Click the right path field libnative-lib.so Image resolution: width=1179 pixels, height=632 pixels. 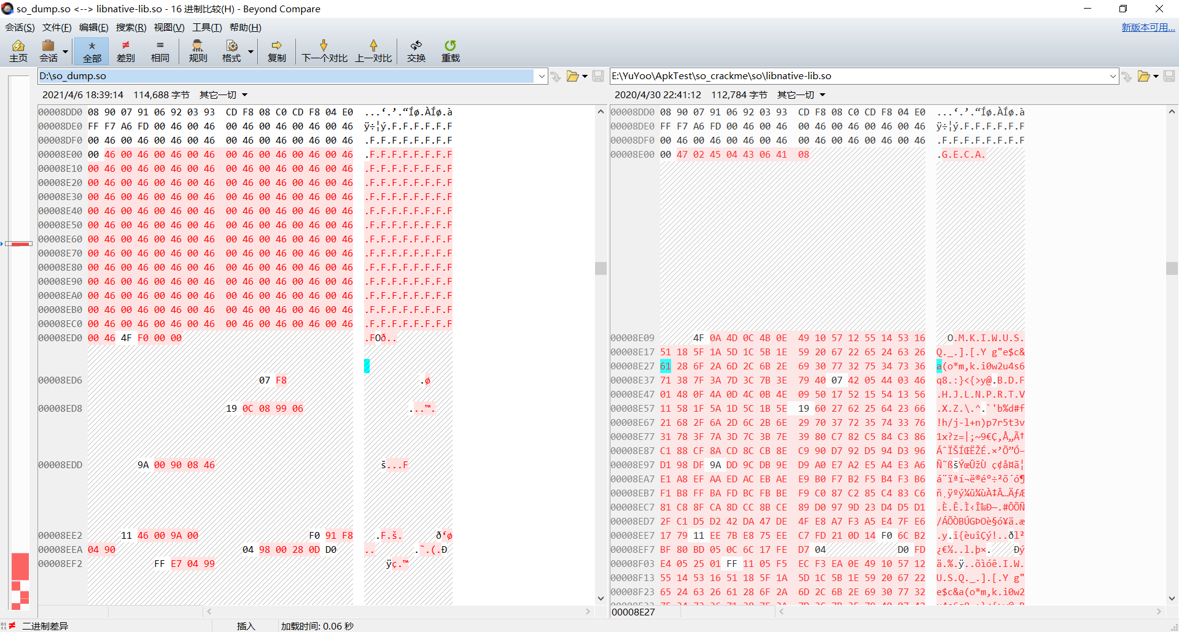pos(858,76)
